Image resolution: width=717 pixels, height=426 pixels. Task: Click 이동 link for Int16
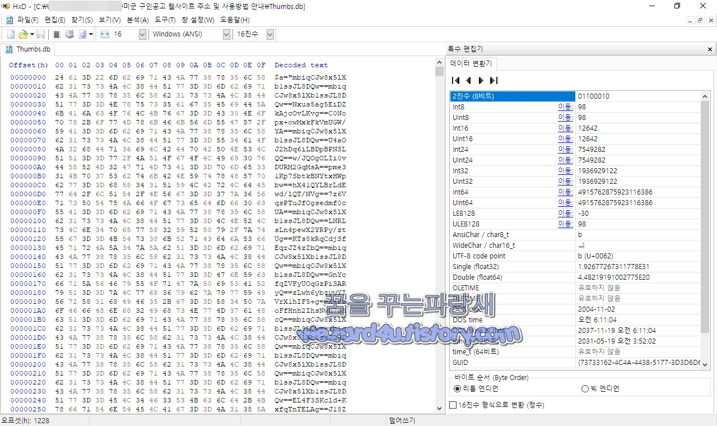[x=565, y=128]
